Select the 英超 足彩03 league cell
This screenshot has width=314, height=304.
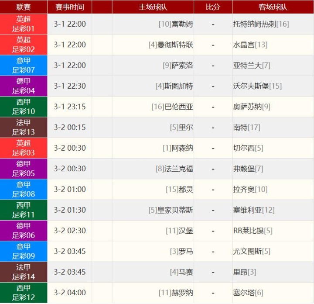(x=24, y=148)
